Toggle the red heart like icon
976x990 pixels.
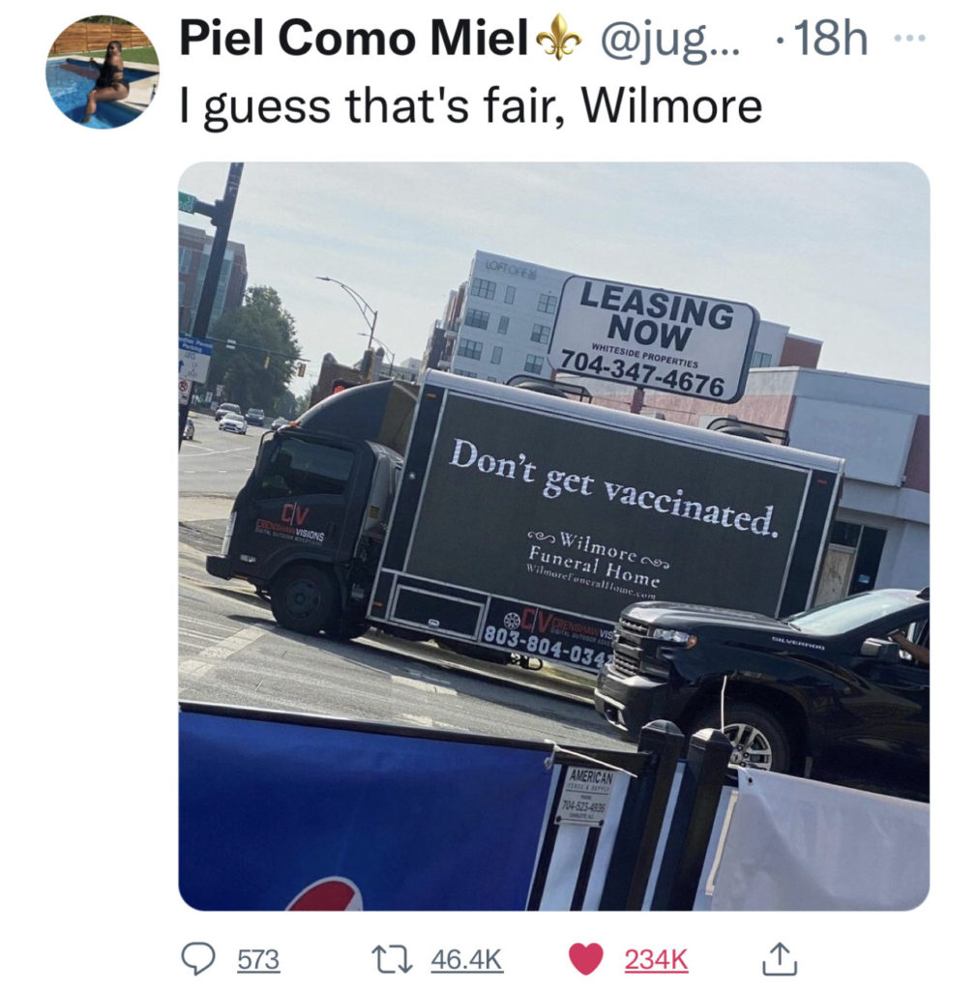[585, 959]
